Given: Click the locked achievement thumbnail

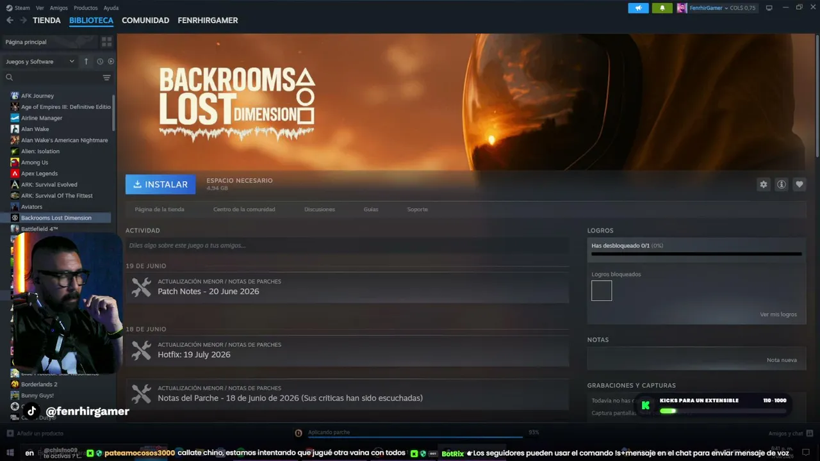Looking at the screenshot, I should 602,291.
